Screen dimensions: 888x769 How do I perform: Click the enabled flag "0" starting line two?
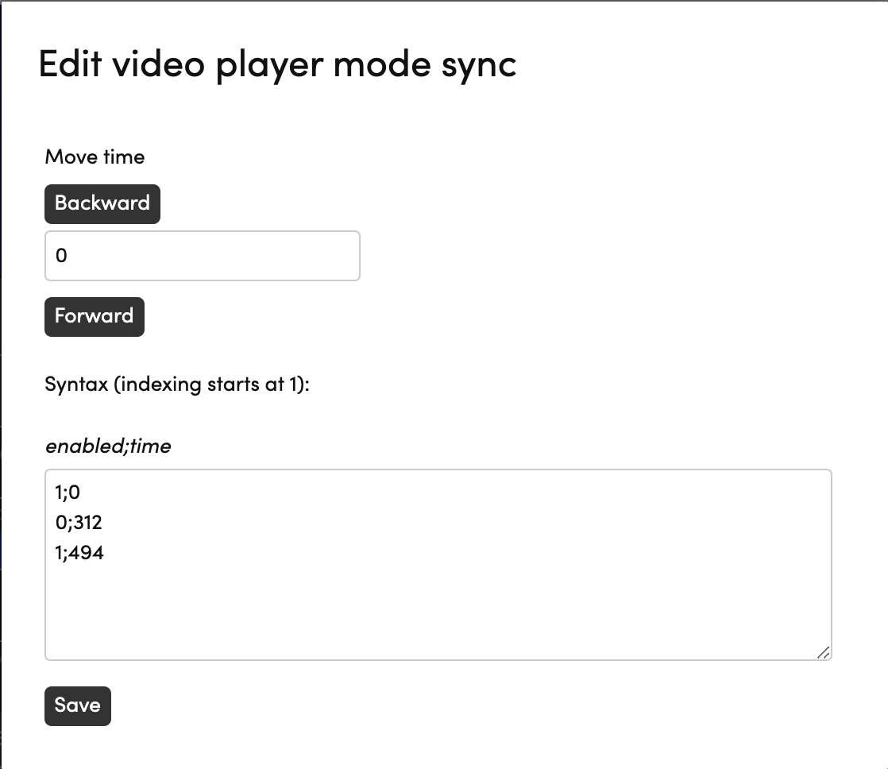tap(60, 522)
